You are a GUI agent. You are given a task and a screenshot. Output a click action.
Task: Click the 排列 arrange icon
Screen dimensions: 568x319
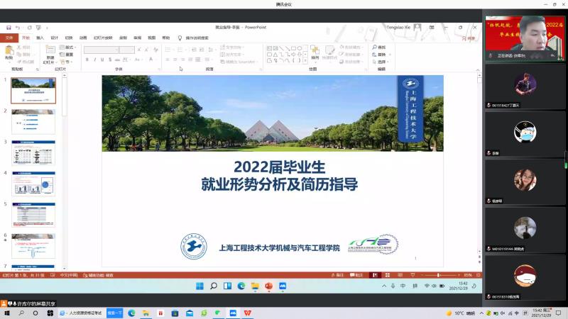[x=315, y=51]
